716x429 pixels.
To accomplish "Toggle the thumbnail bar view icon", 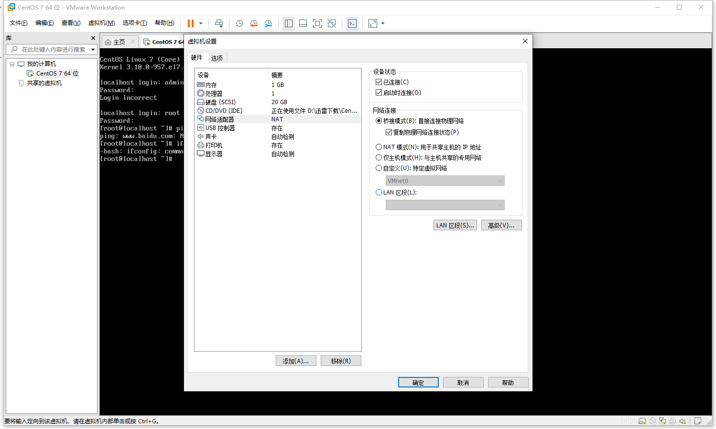I will click(303, 23).
